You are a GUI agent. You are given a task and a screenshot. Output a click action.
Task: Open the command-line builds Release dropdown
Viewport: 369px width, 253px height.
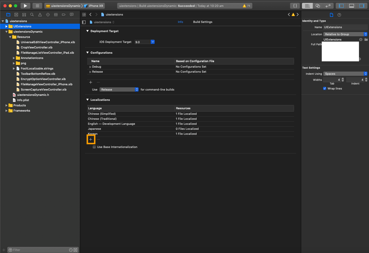tap(119, 90)
